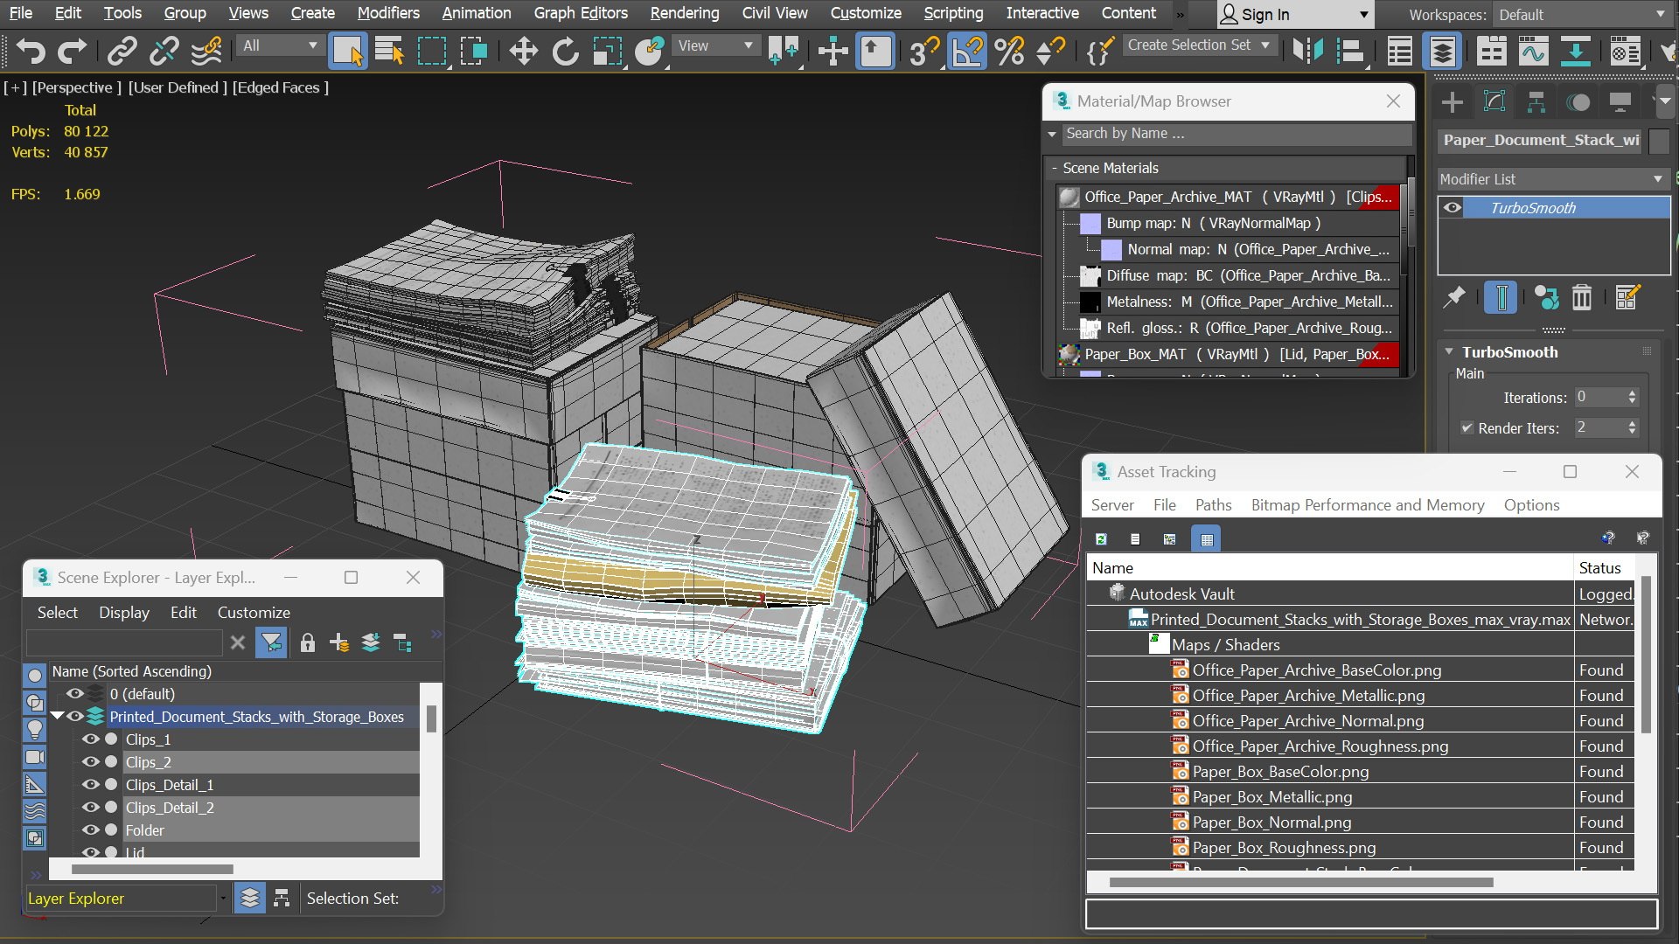
Task: Click the Undo arrow in main toolbar
Action: [x=31, y=52]
